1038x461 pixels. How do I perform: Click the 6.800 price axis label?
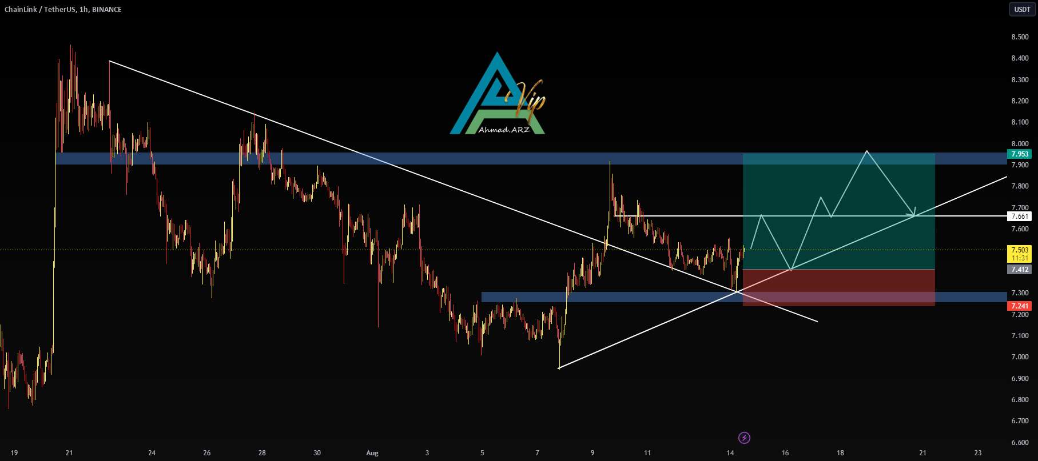(1020, 400)
